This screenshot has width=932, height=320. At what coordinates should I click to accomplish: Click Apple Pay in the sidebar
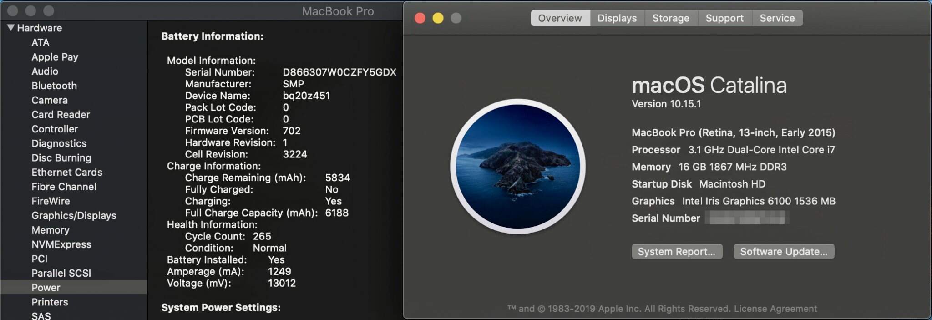[x=55, y=57]
